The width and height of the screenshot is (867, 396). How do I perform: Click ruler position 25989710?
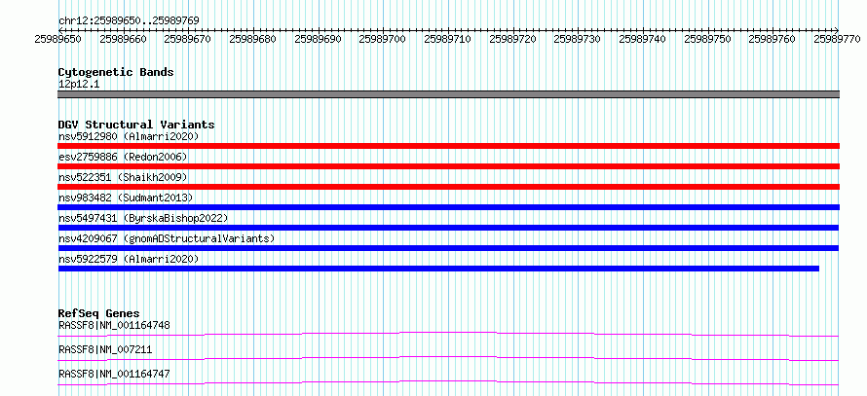448,39
